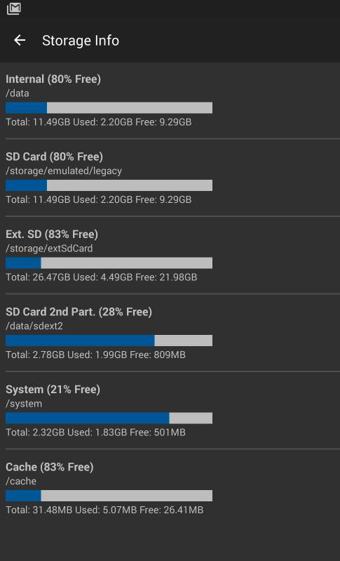This screenshot has height=561, width=340.
Task: Click the Ext. SD usage bar
Action: (109, 263)
